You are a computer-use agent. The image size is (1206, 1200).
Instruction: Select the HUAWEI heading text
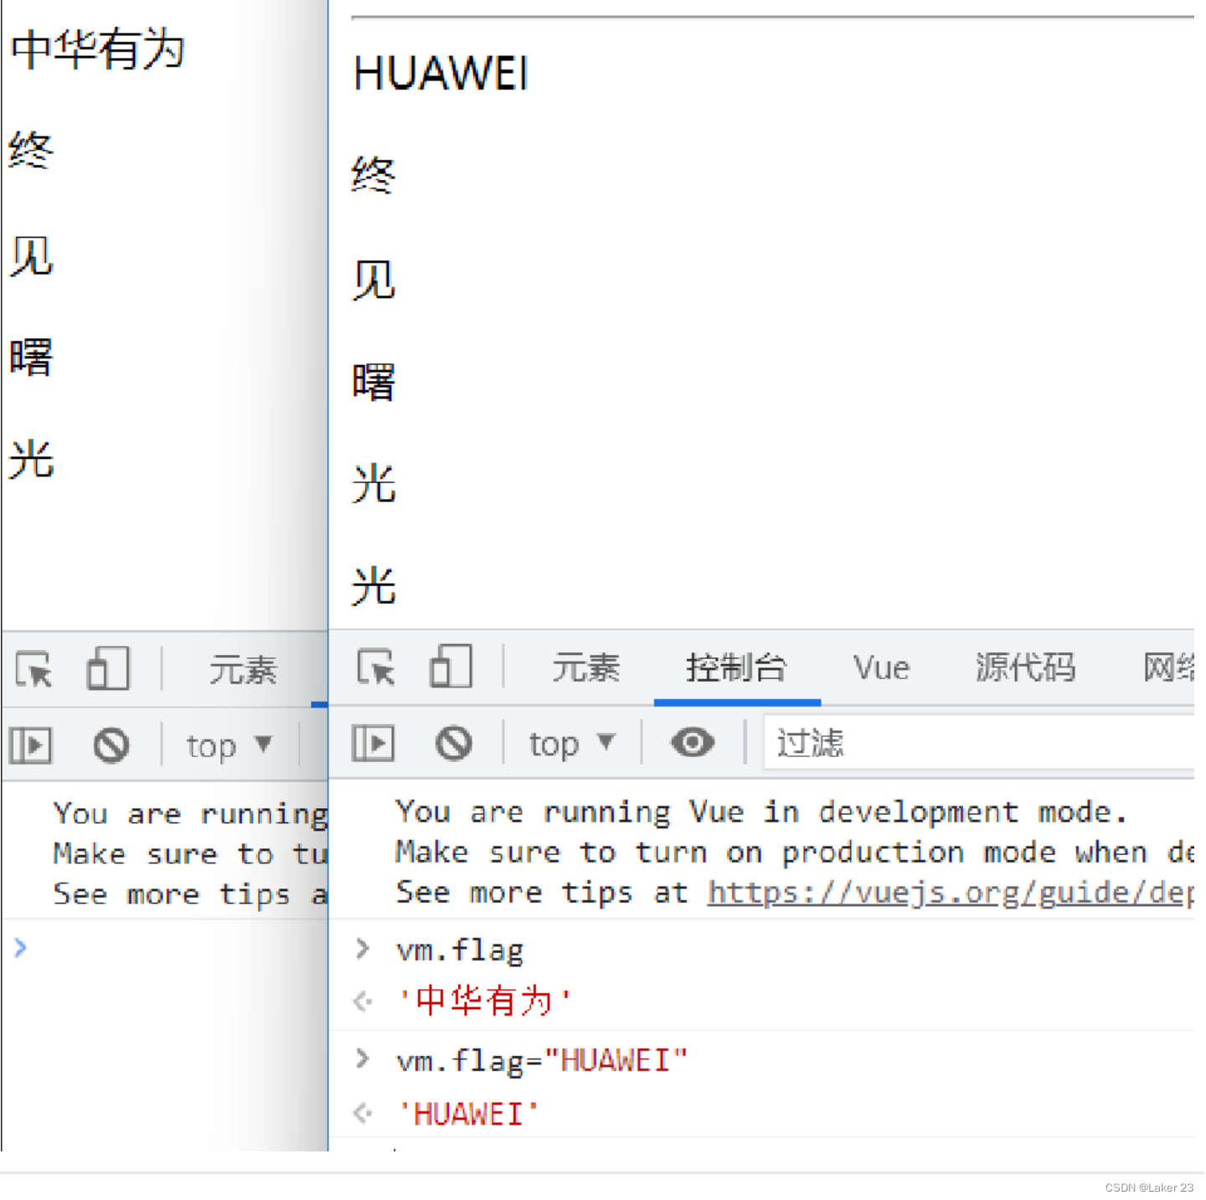(441, 74)
